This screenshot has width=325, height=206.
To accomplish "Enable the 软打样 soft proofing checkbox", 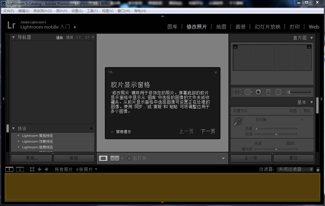I will click(x=129, y=158).
